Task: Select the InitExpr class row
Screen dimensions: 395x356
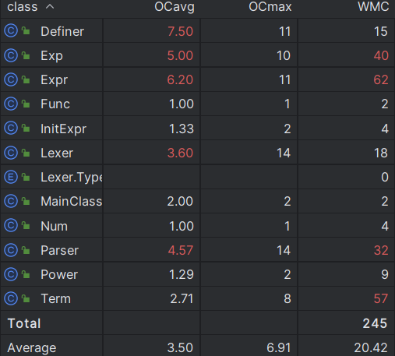Action: pos(197,129)
